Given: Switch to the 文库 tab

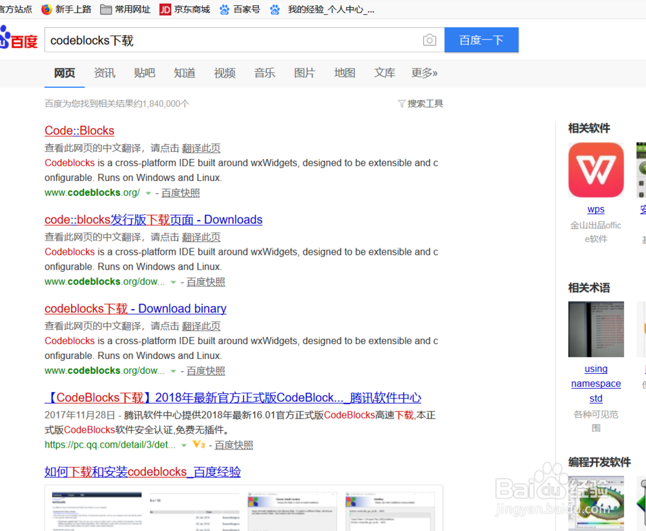Looking at the screenshot, I should 384,73.
